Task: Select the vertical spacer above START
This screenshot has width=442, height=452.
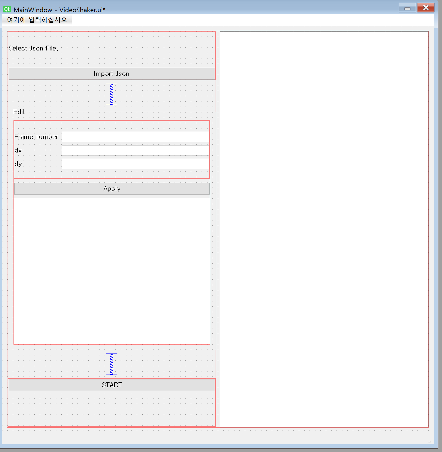Action: point(112,364)
